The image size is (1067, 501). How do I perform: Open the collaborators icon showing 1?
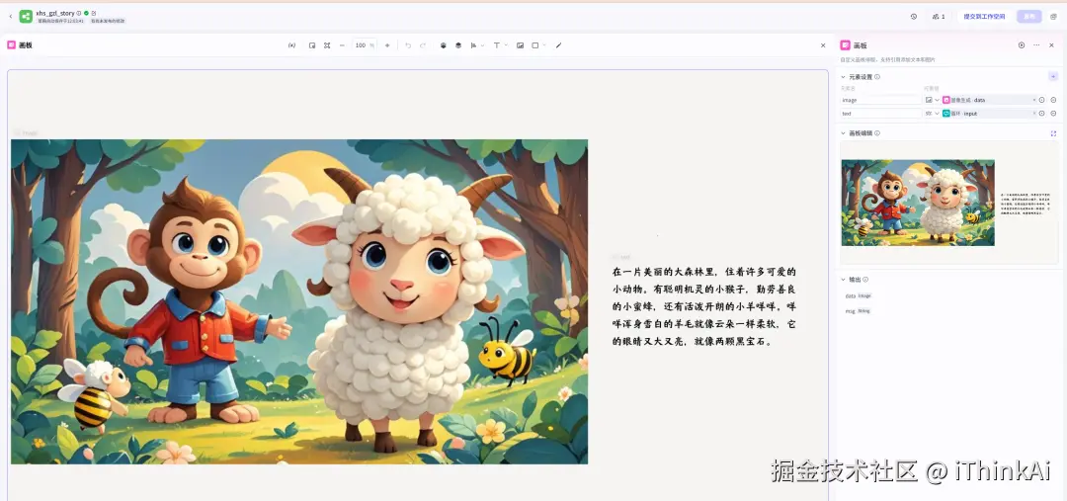click(940, 17)
